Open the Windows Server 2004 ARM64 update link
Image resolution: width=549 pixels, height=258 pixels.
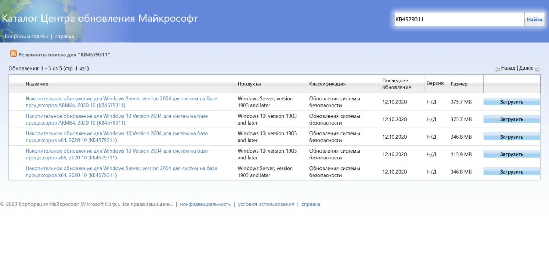pos(121,102)
